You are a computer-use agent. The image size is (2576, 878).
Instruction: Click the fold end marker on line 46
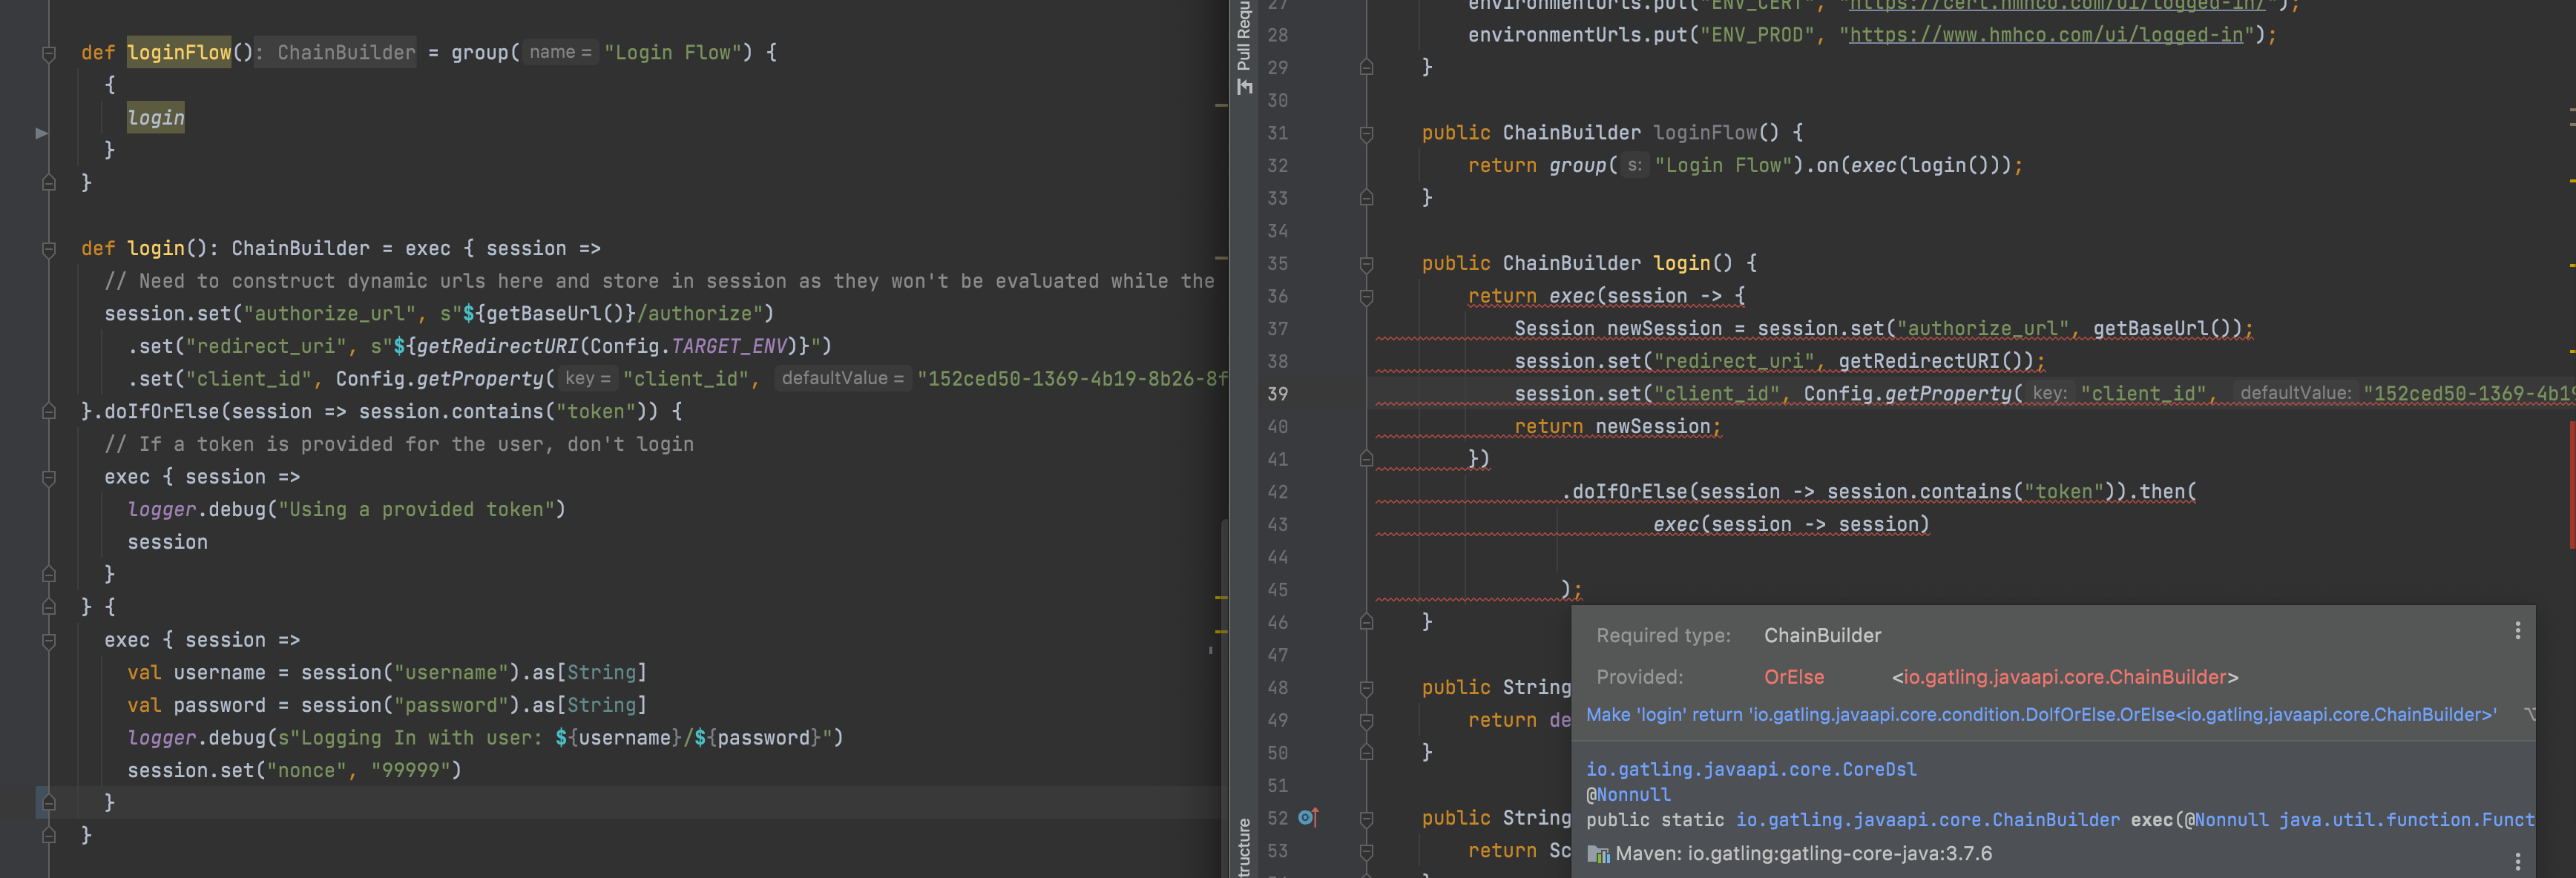coord(1366,622)
